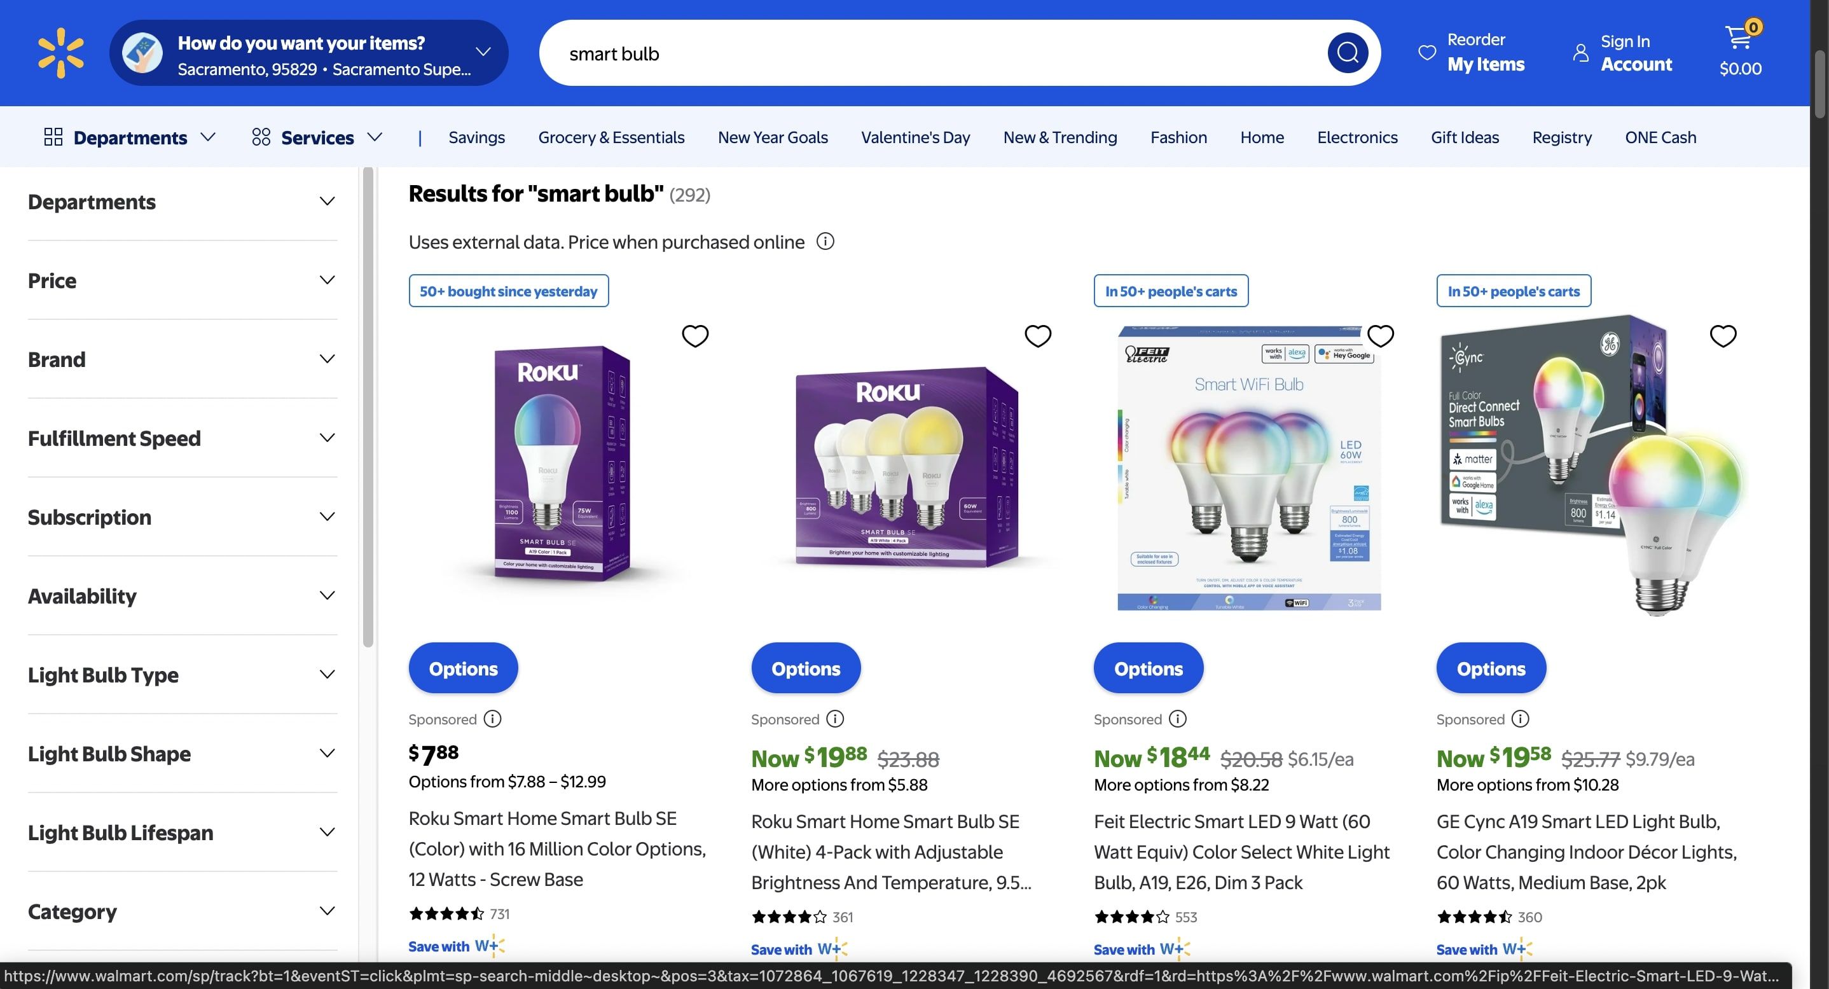This screenshot has height=989, width=1829.
Task: Favorite the Roku White 4-Pack bulb
Action: tap(1037, 336)
